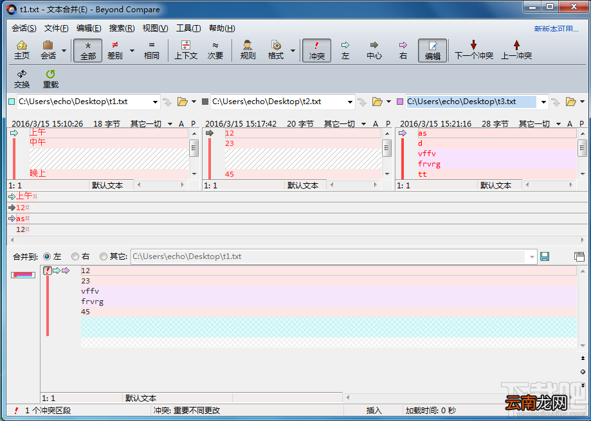This screenshot has width=591, height=421.
Task: Open folder dropdown arrow beside t1.txt
Action: (194, 102)
